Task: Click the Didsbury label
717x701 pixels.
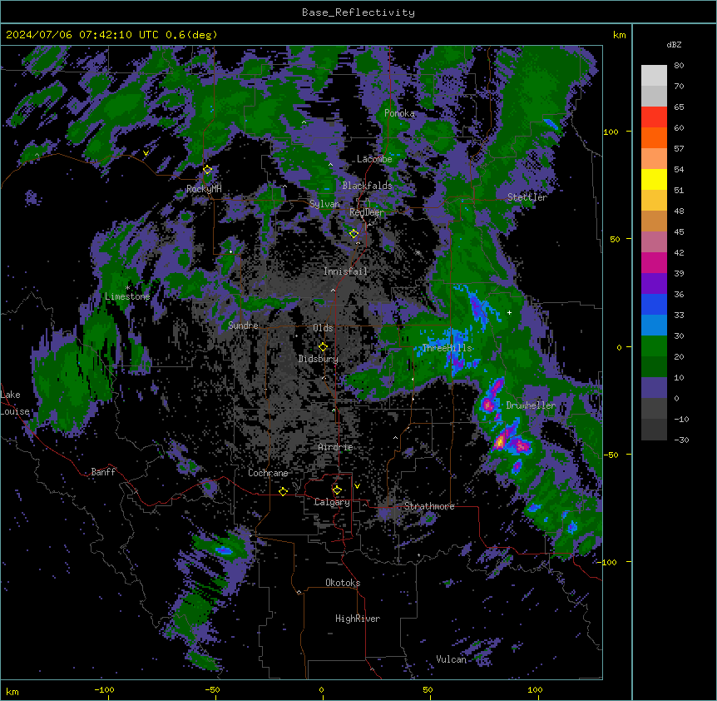Action: pos(319,359)
